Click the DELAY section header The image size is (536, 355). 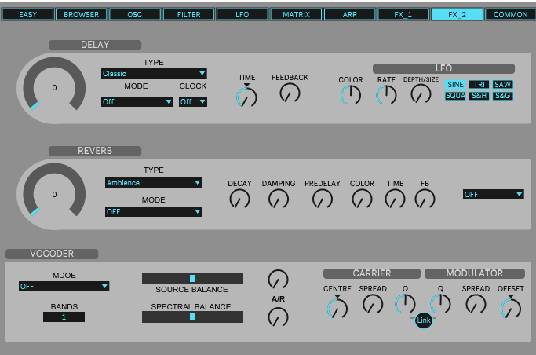(95, 45)
